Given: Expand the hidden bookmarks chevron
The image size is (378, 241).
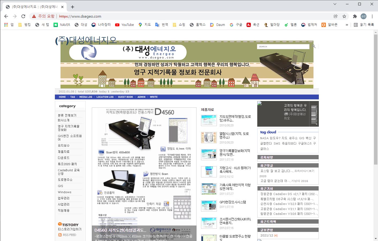Looking at the screenshot, I should click(347, 25).
